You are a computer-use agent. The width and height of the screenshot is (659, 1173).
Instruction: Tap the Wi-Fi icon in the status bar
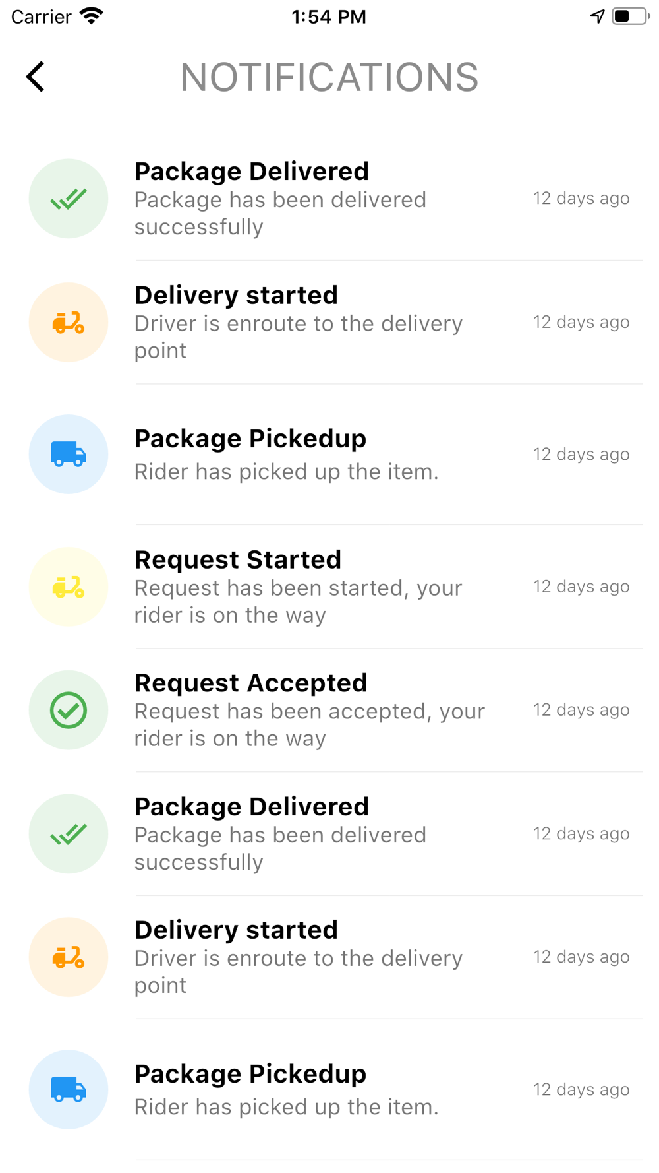click(x=92, y=16)
